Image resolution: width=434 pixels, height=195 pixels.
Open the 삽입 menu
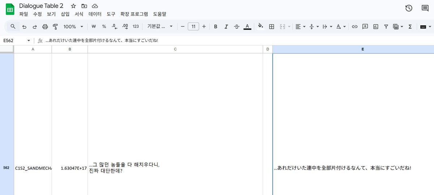65,14
